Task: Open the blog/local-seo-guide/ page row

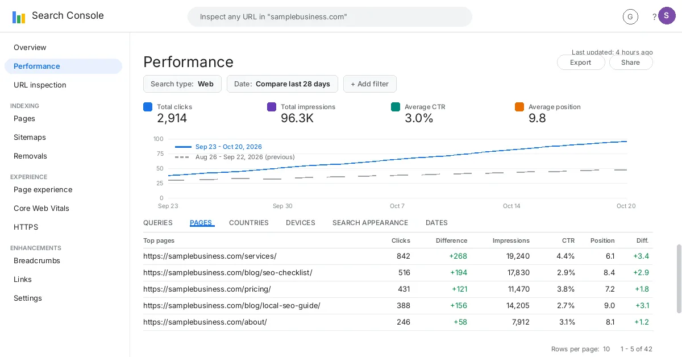Action: point(398,306)
